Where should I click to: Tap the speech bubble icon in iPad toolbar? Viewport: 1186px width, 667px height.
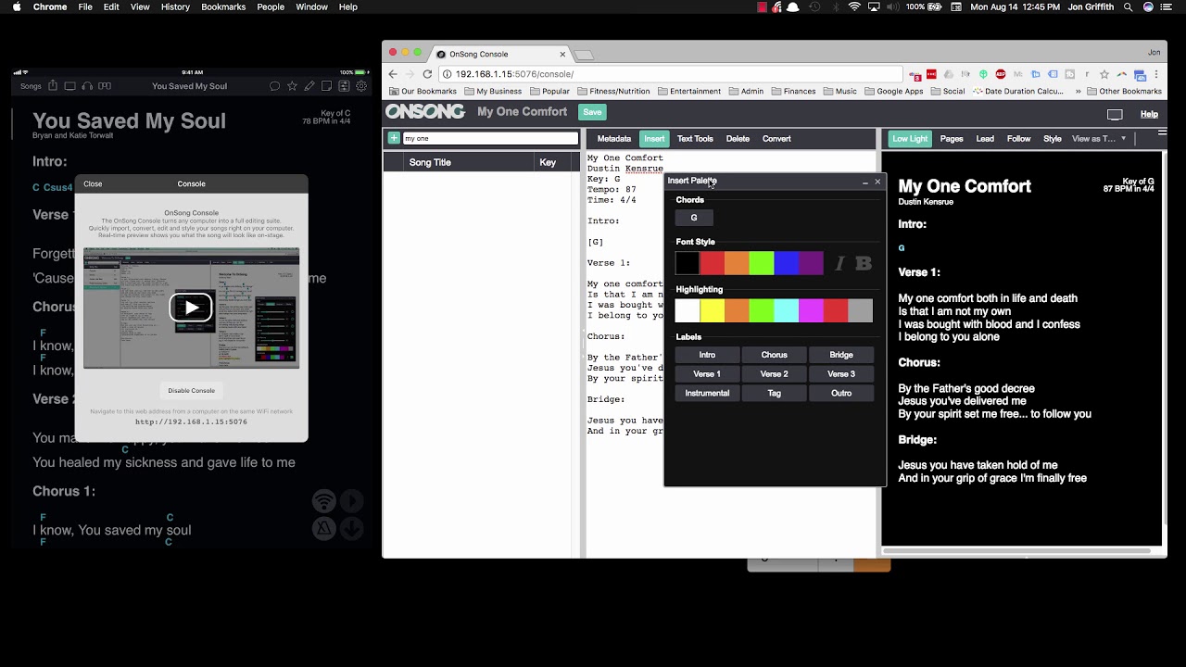274,86
